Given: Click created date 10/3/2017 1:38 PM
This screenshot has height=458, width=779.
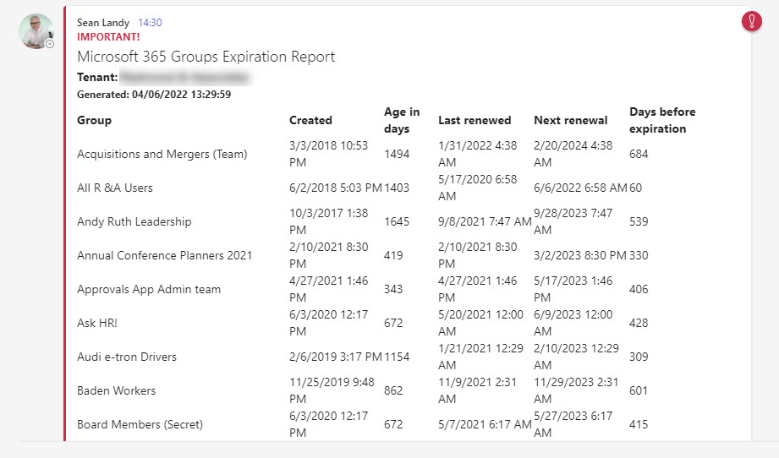Looking at the screenshot, I should click(x=329, y=221).
